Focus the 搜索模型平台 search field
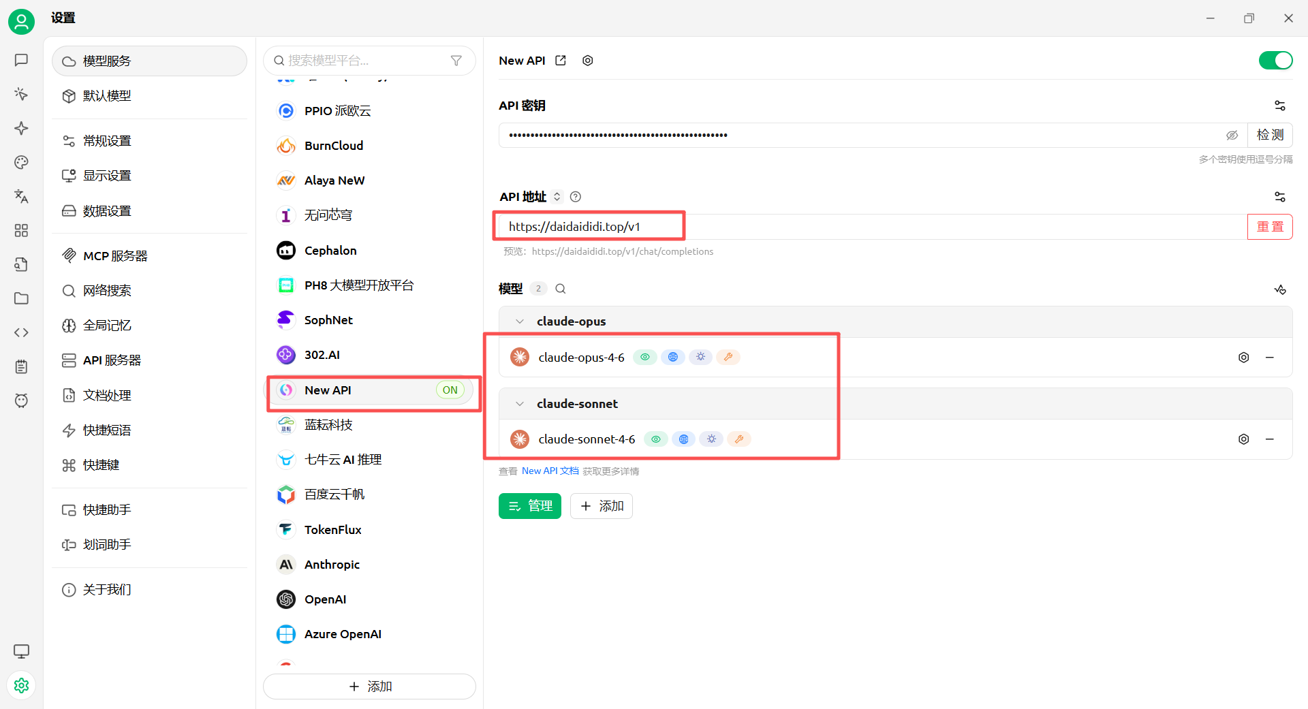 (x=369, y=61)
